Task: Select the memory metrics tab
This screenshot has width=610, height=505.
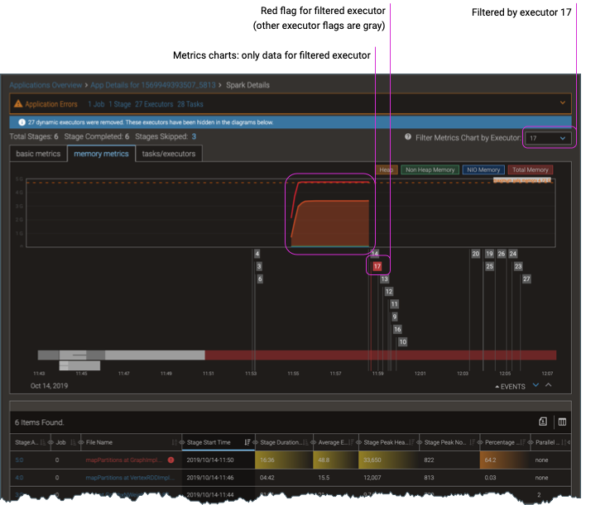Action: coord(101,154)
